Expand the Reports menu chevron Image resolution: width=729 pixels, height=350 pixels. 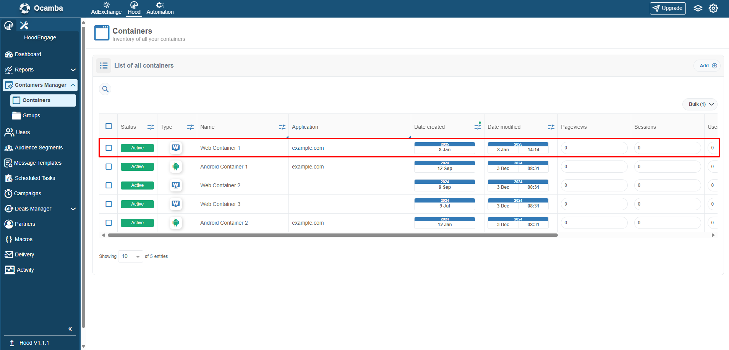73,70
